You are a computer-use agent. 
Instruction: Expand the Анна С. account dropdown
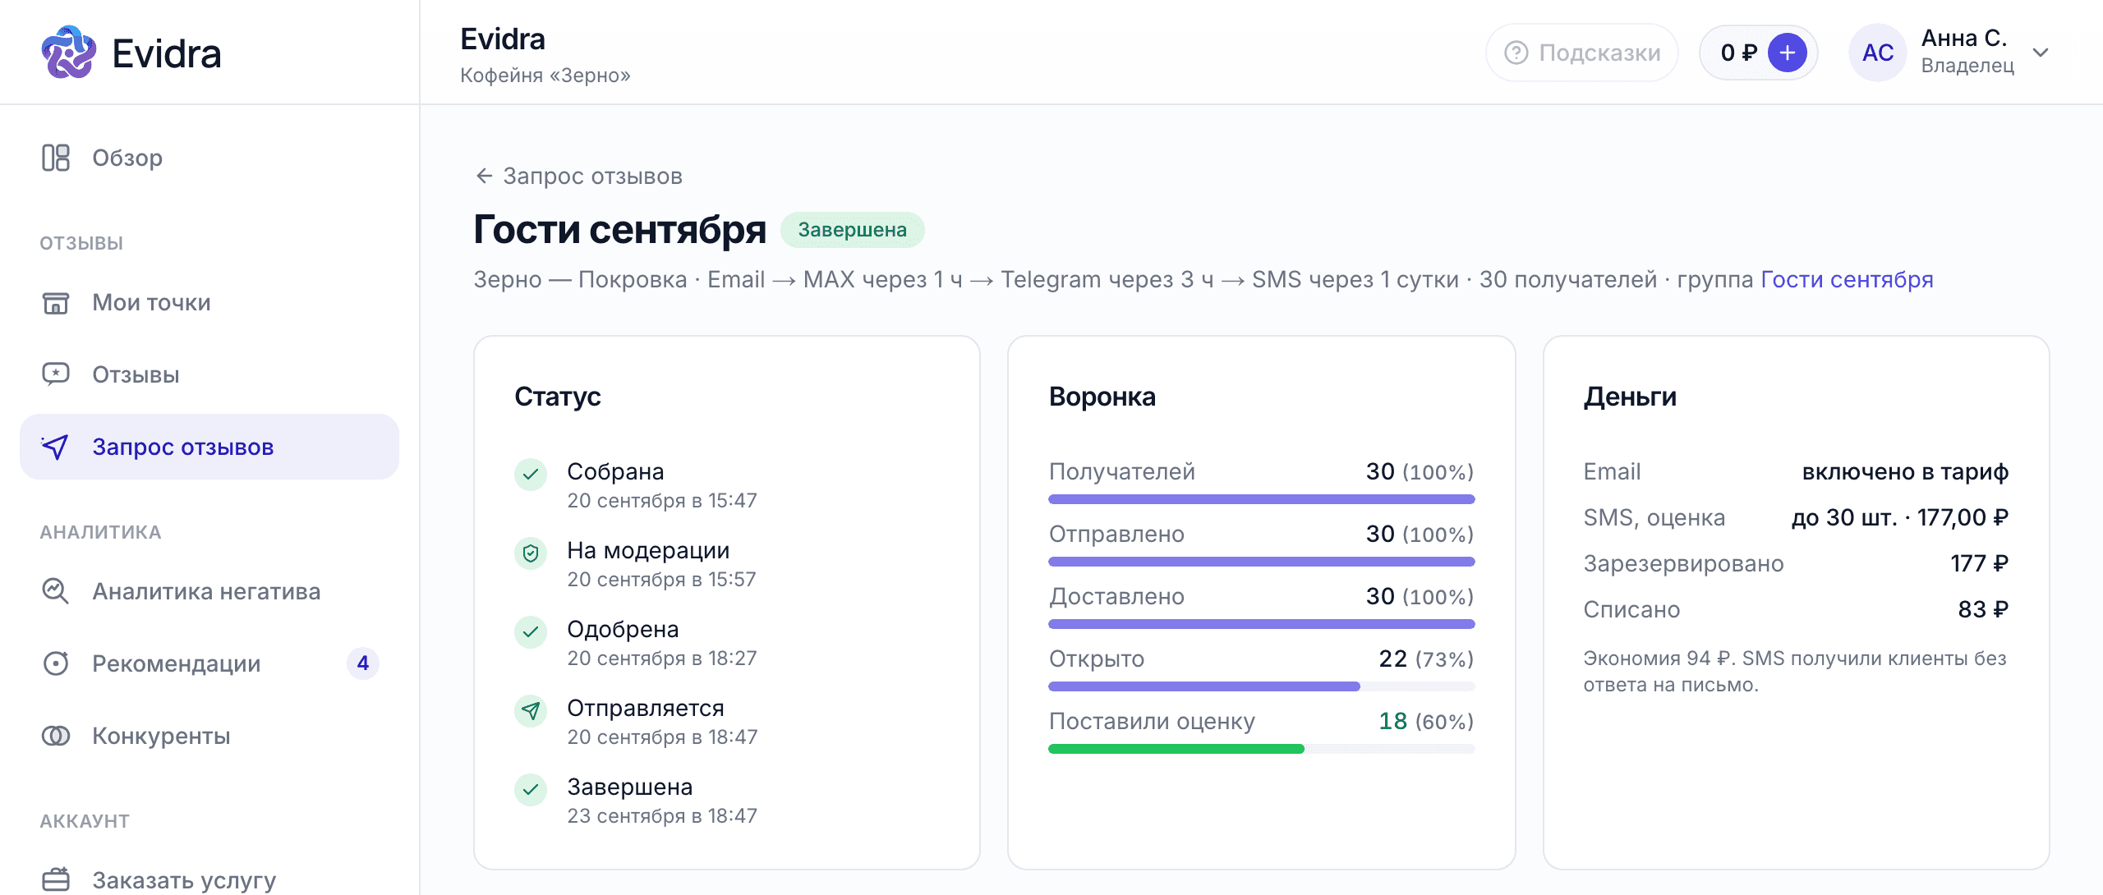pos(2041,53)
